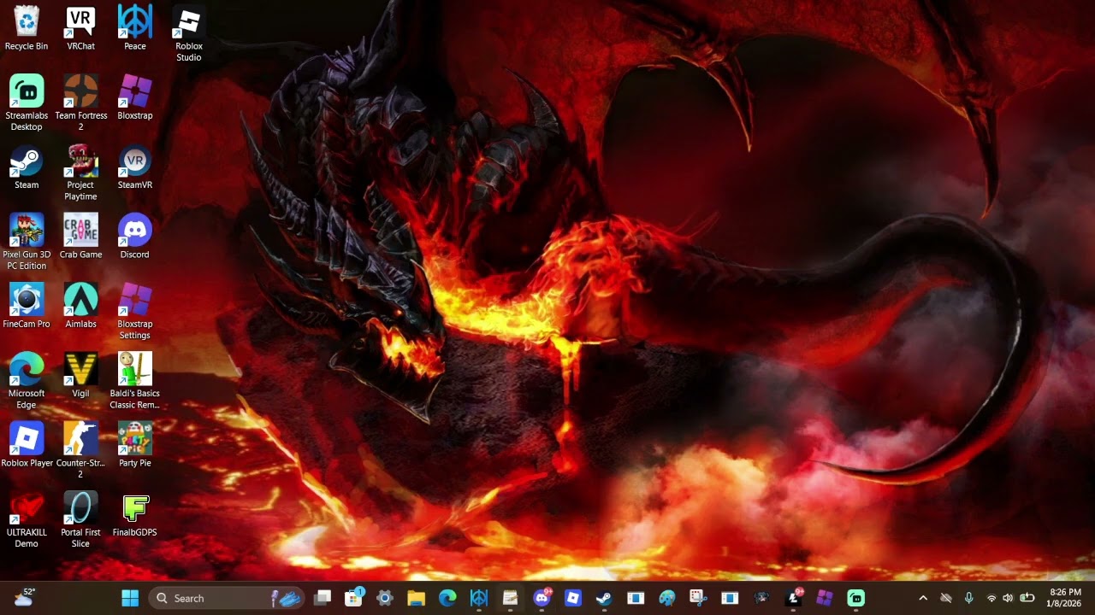Select the FinalbGDPS desktop icon
Viewport: 1095px width, 615px height.
[135, 514]
